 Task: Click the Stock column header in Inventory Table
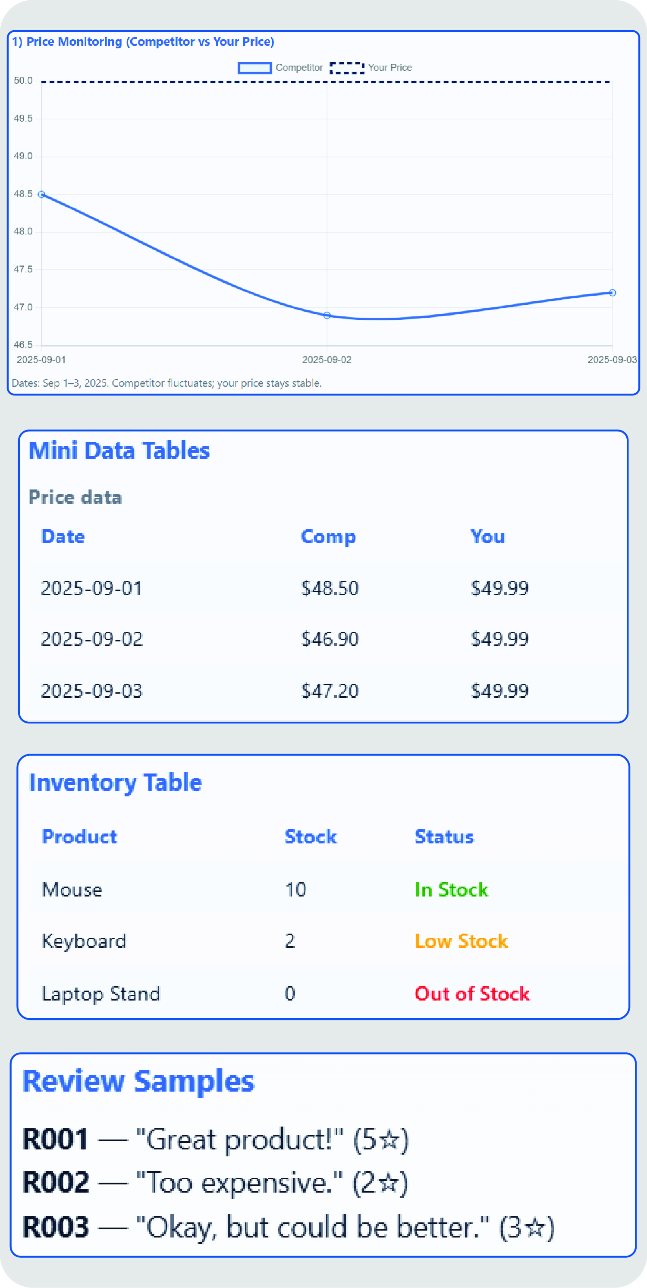310,837
